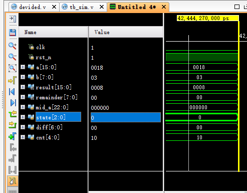247x193 pixels.
Task: Select the cnt[4:0] signal name
Action: [48, 137]
